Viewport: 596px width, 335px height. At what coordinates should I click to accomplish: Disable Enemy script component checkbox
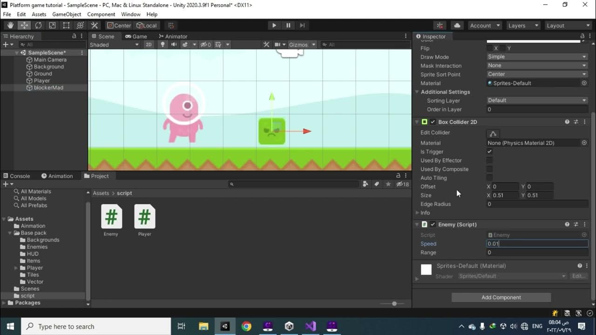(x=433, y=224)
